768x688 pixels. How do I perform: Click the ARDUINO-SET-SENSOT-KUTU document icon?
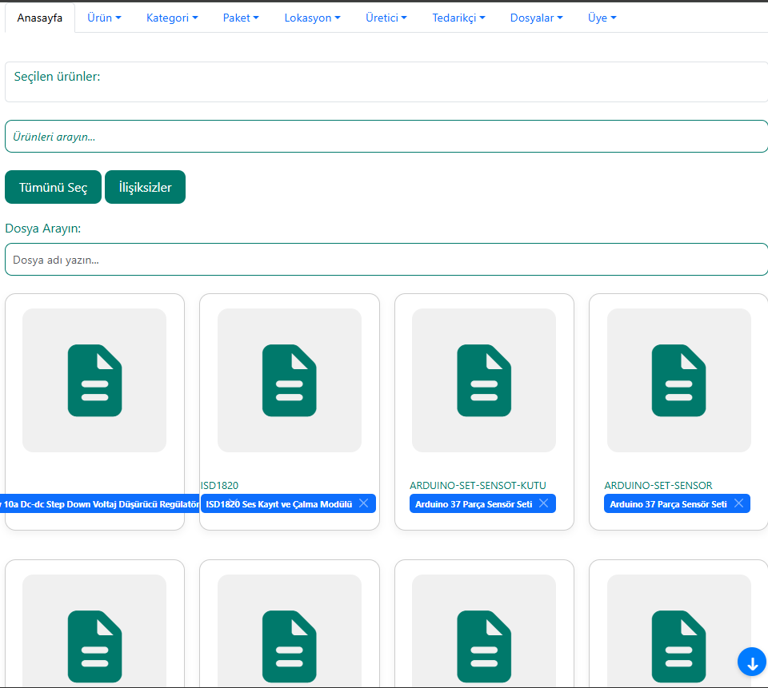(x=483, y=380)
